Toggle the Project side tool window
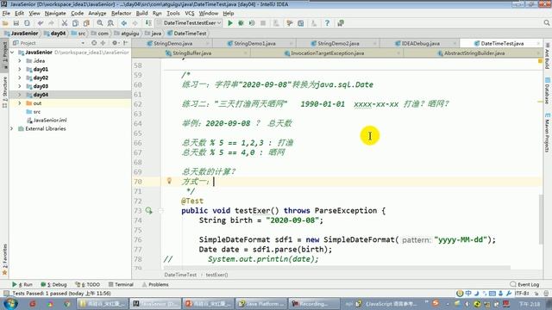552x310 pixels. [x=4, y=54]
